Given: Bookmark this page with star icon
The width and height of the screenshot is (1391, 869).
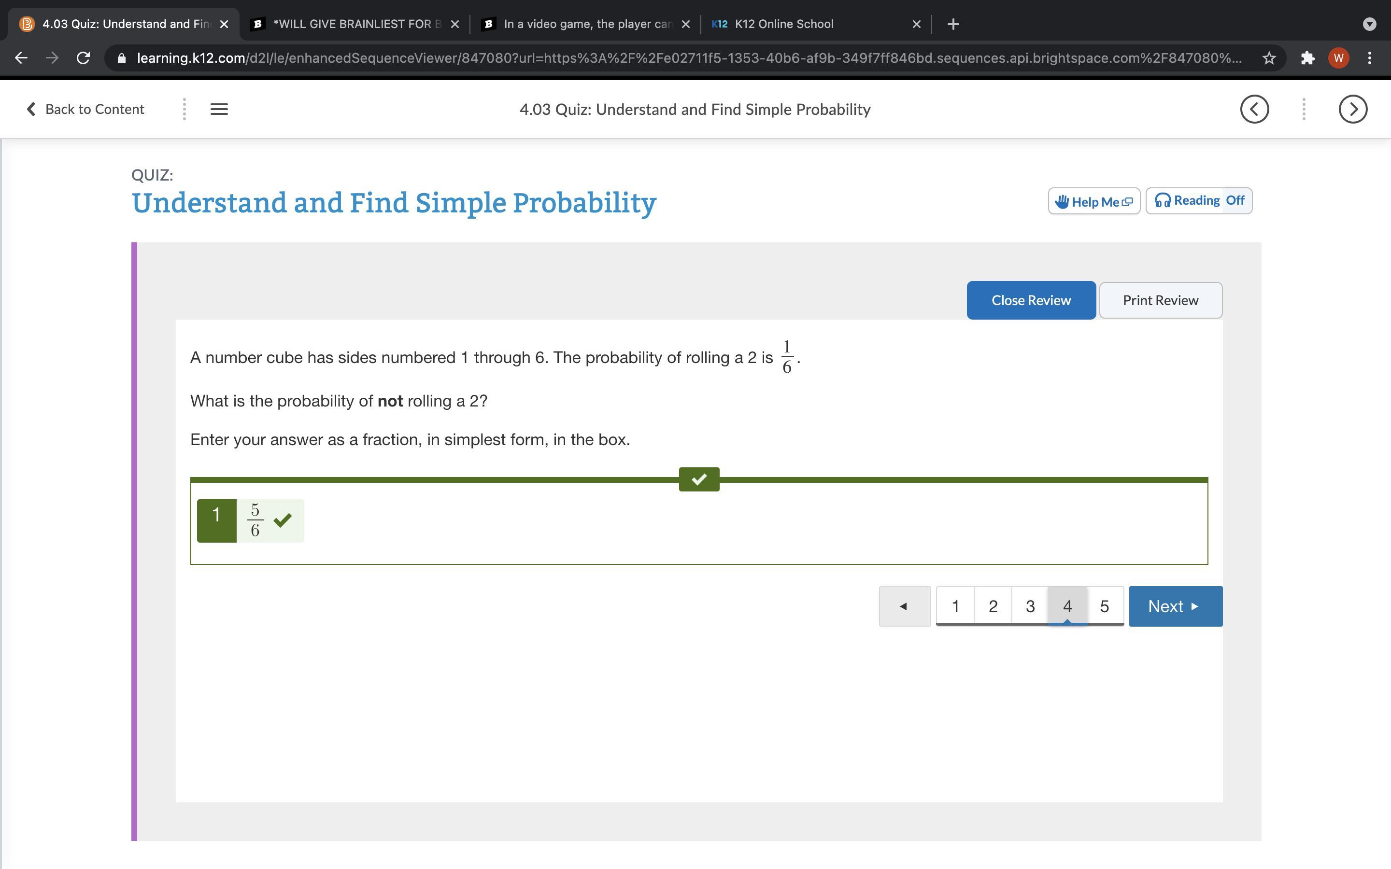Looking at the screenshot, I should pos(1269,58).
